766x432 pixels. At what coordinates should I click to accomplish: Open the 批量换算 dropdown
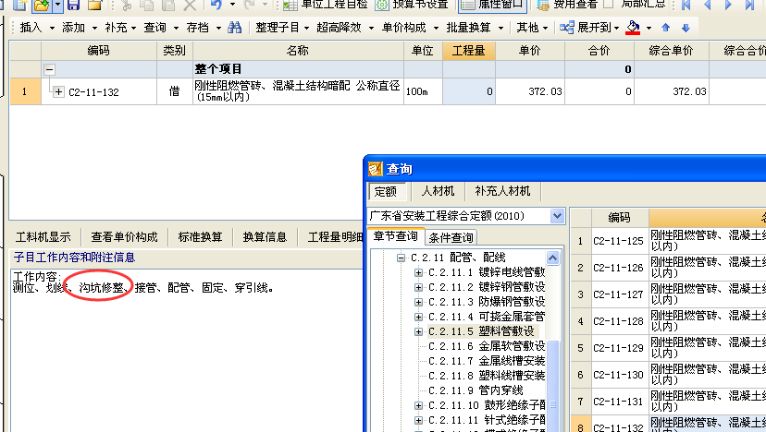tap(475, 28)
